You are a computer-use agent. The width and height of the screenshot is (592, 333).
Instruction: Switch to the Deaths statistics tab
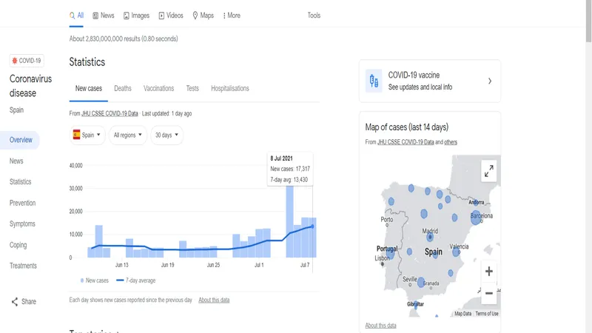(123, 88)
